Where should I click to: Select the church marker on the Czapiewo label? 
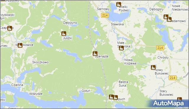pos(10,28)
